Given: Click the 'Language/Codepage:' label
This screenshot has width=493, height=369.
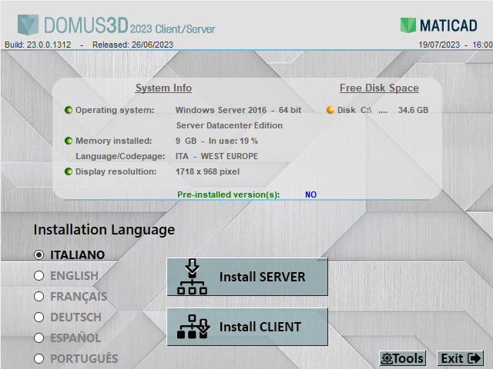Looking at the screenshot, I should (x=120, y=156).
